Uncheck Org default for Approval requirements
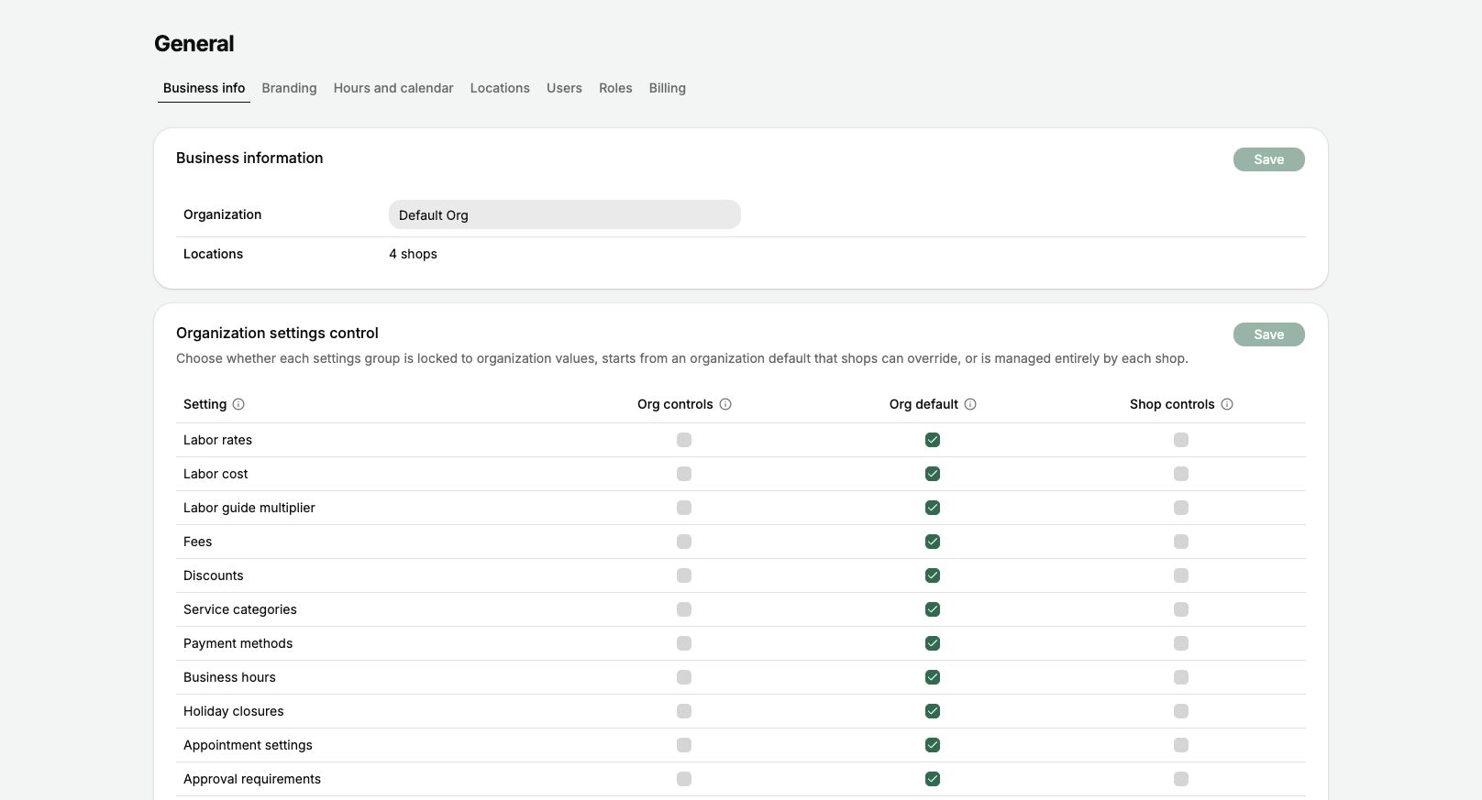The image size is (1482, 800). pyautogui.click(x=933, y=779)
